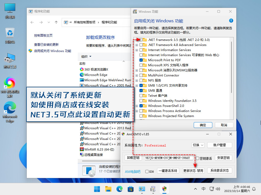Open the 附带工具 desktop icon

coord(10,60)
